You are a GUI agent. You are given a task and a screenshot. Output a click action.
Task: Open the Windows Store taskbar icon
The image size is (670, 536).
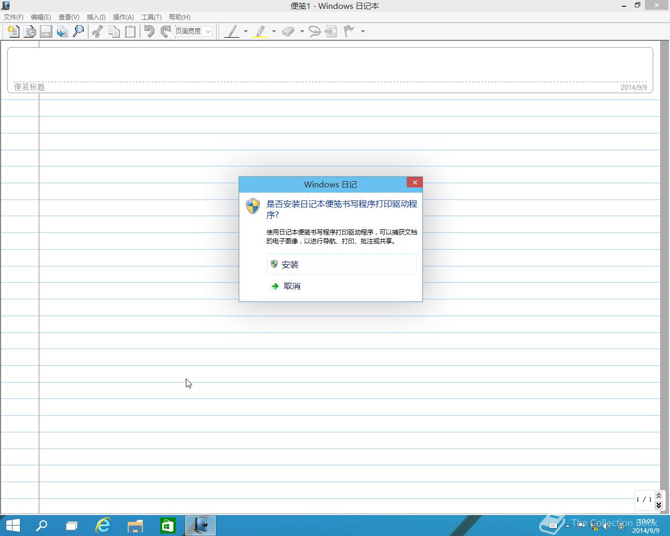tap(167, 526)
